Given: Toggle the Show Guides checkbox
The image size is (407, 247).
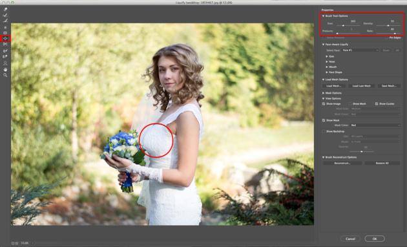Looking at the screenshot, I should pos(377,103).
